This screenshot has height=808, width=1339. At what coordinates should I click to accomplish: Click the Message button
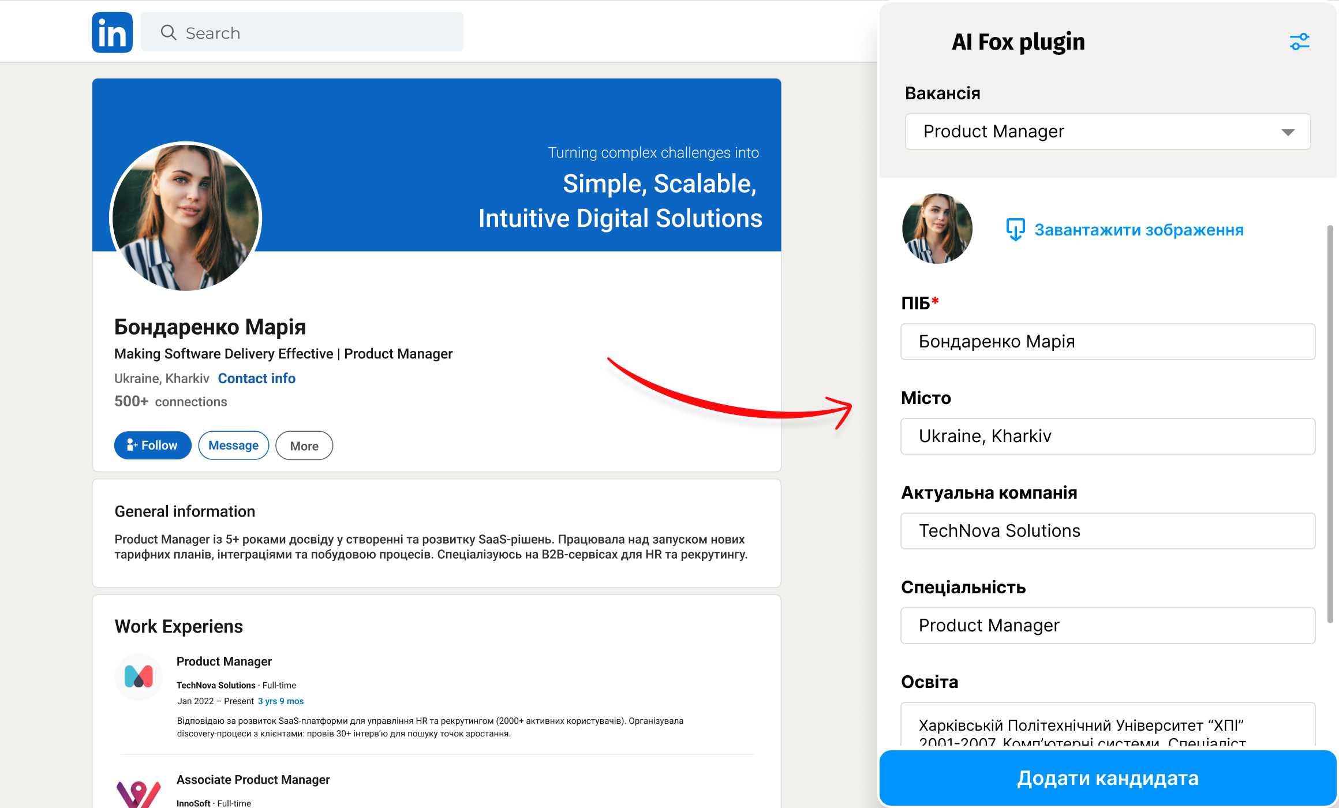(x=233, y=446)
